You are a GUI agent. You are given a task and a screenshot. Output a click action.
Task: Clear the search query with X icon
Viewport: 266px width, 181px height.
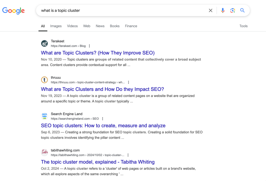tap(210, 11)
